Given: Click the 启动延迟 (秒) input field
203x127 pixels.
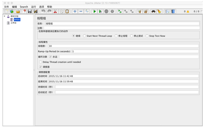Looking at the screenshot, I should (127, 92).
